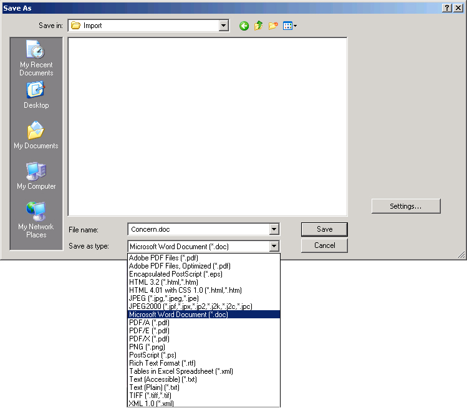The height and width of the screenshot is (408, 467).
Task: Select Text (Plain) (*.txt) format
Action: pyautogui.click(x=204, y=387)
